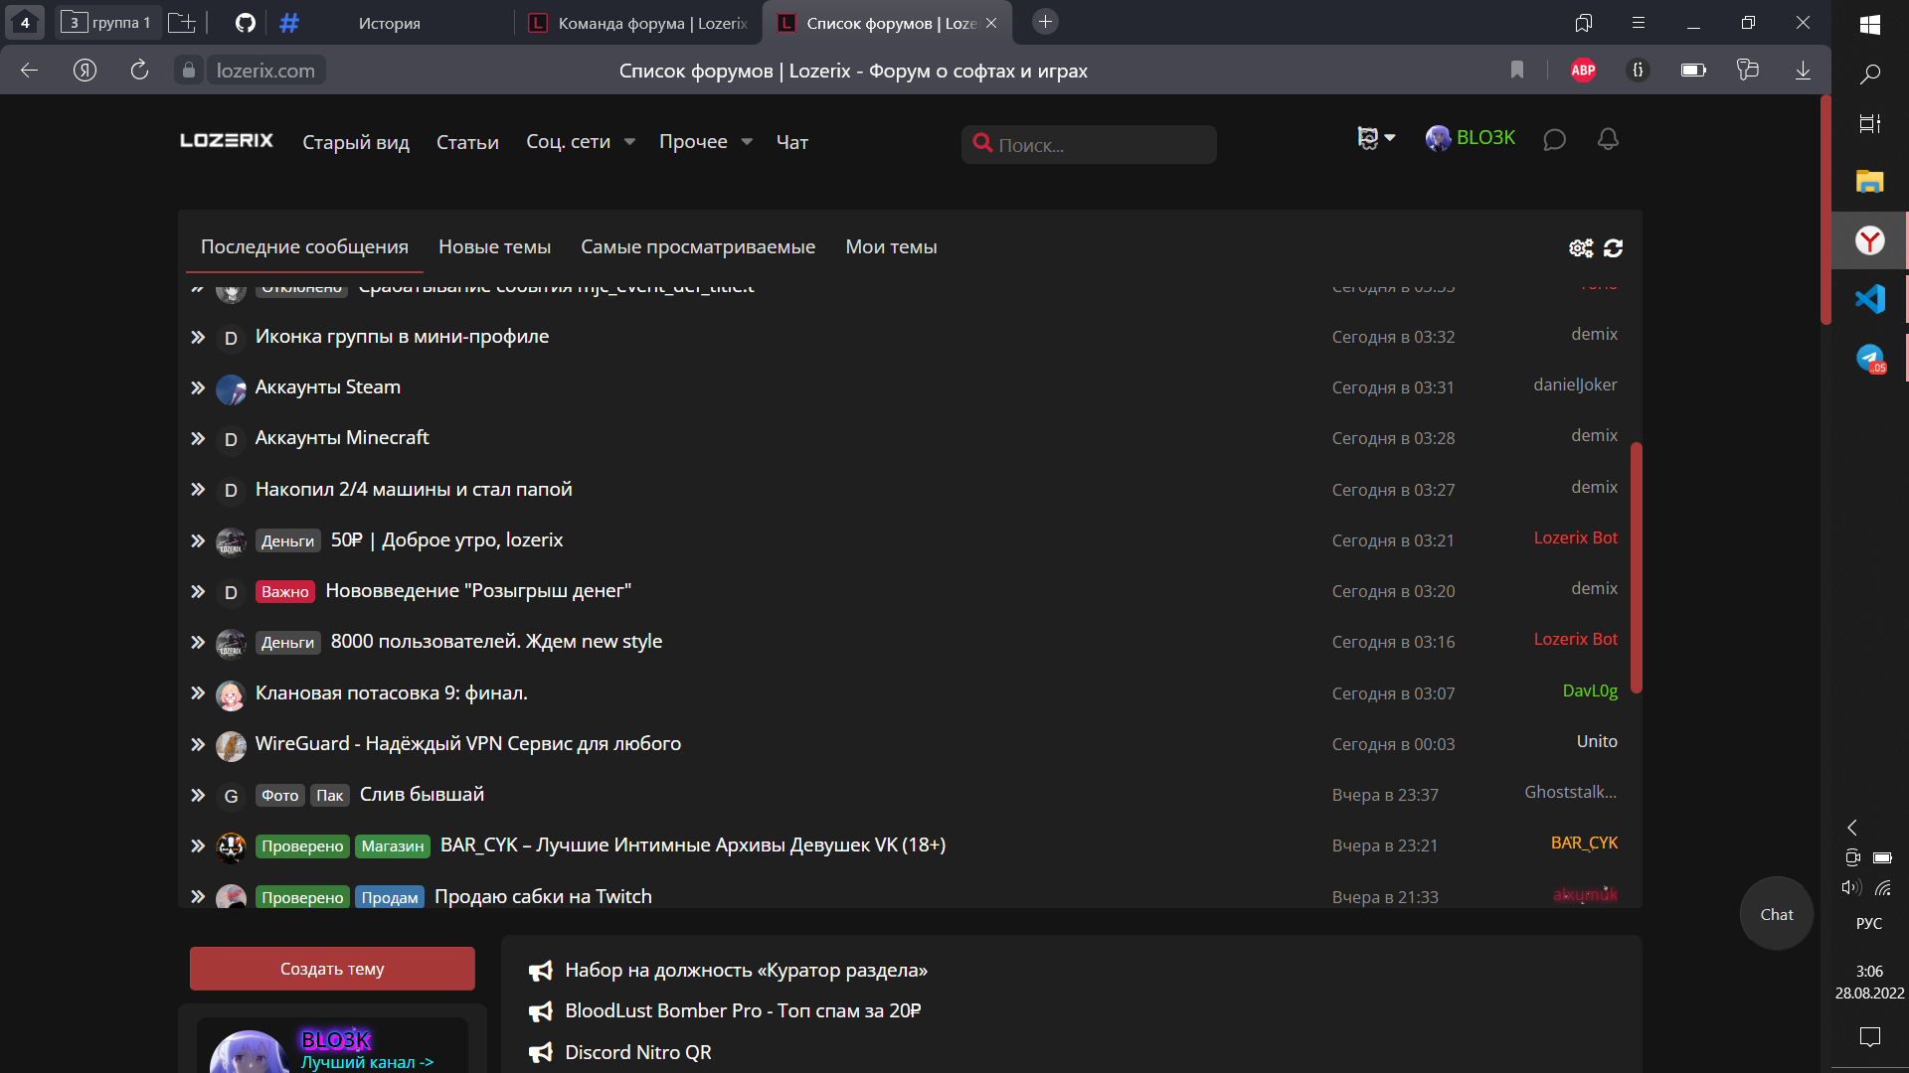The width and height of the screenshot is (1909, 1073).
Task: Open the style chooser dropdown icon
Action: click(x=1376, y=138)
